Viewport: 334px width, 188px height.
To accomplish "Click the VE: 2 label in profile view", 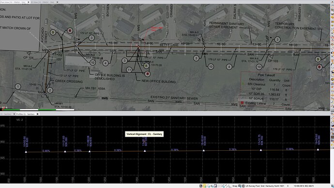I will pyautogui.click(x=19, y=120).
